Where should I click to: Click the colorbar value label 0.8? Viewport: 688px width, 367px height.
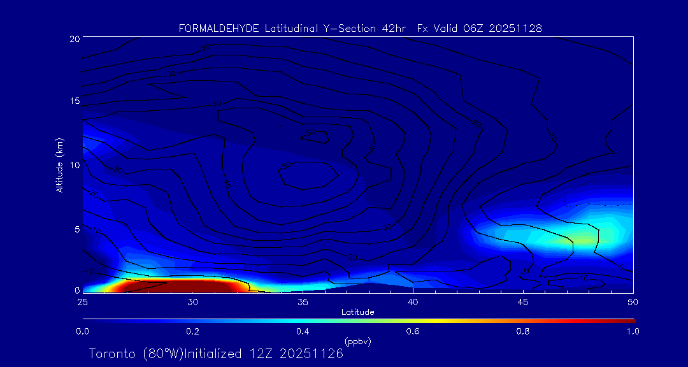tap(523, 332)
